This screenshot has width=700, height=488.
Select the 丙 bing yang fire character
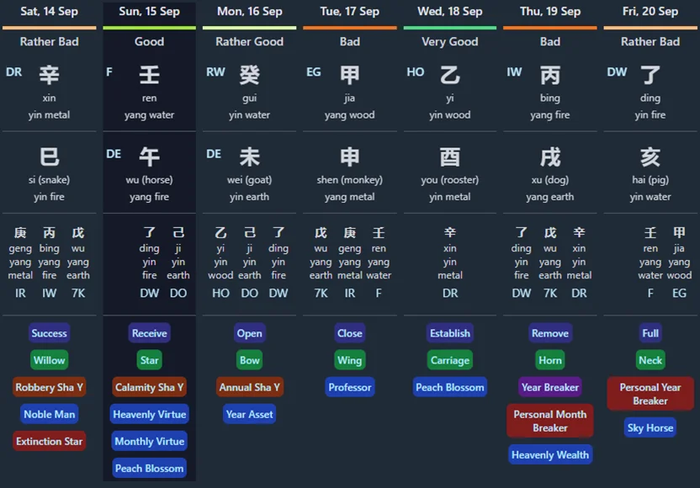coord(550,76)
